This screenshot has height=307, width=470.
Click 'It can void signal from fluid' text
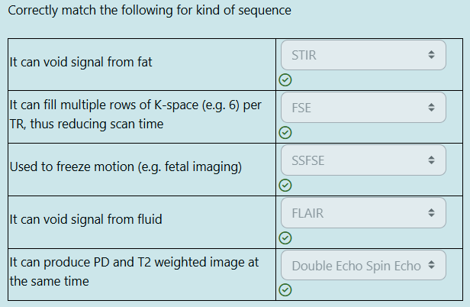click(85, 219)
